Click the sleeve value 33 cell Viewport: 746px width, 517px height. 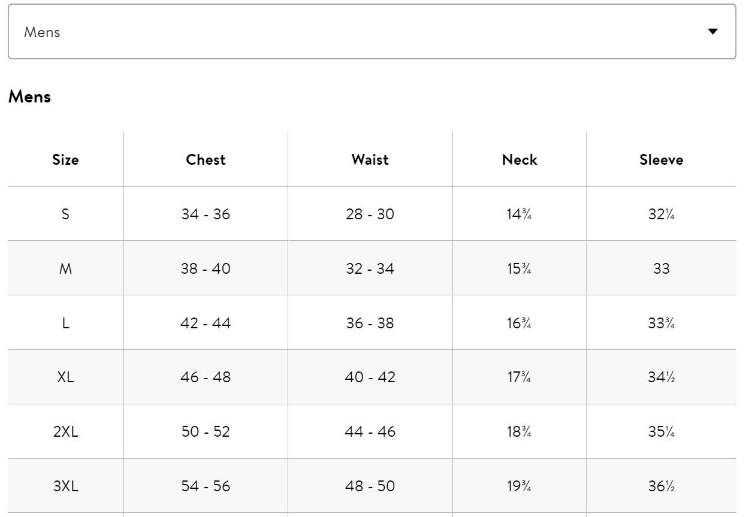pyautogui.click(x=661, y=268)
